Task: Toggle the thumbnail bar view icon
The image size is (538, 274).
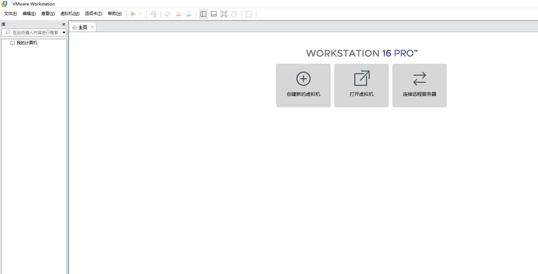Action: (x=214, y=14)
